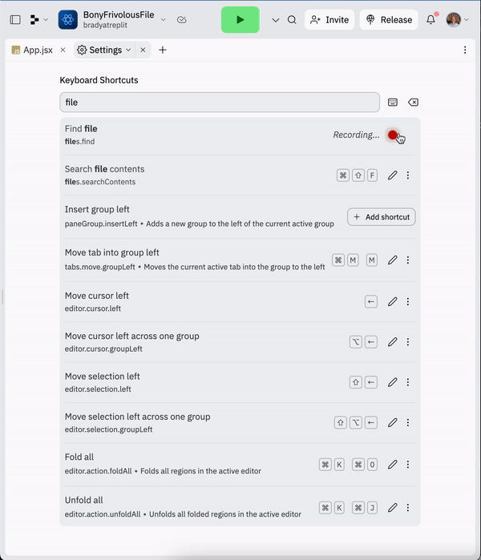This screenshot has width=481, height=560.
Task: Open more options for Move selection left
Action: click(408, 382)
